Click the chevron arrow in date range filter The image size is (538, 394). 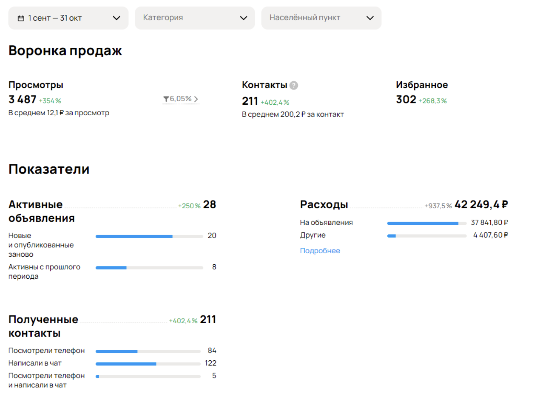point(116,18)
